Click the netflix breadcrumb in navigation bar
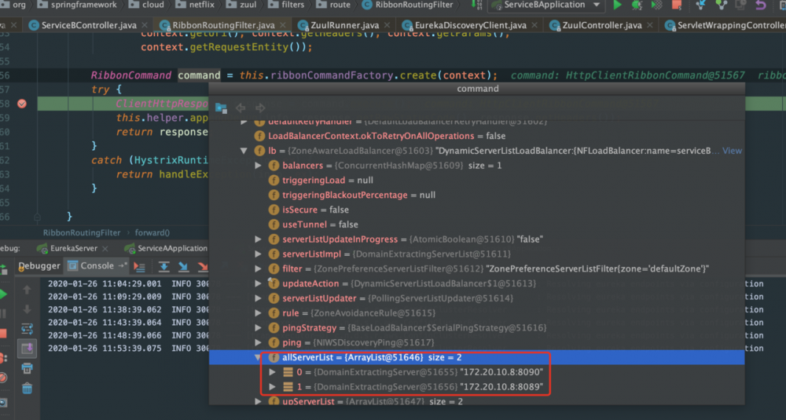 [196, 5]
